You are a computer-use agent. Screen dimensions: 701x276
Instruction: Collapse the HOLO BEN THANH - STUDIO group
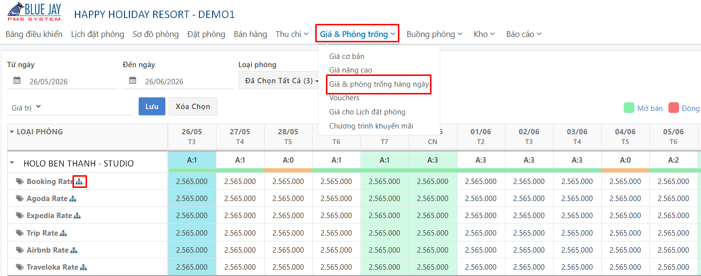tap(13, 164)
